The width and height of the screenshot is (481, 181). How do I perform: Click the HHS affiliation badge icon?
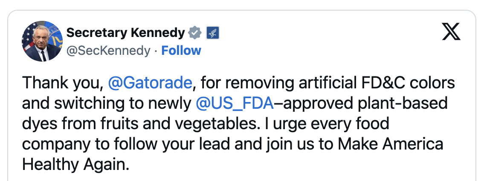212,32
